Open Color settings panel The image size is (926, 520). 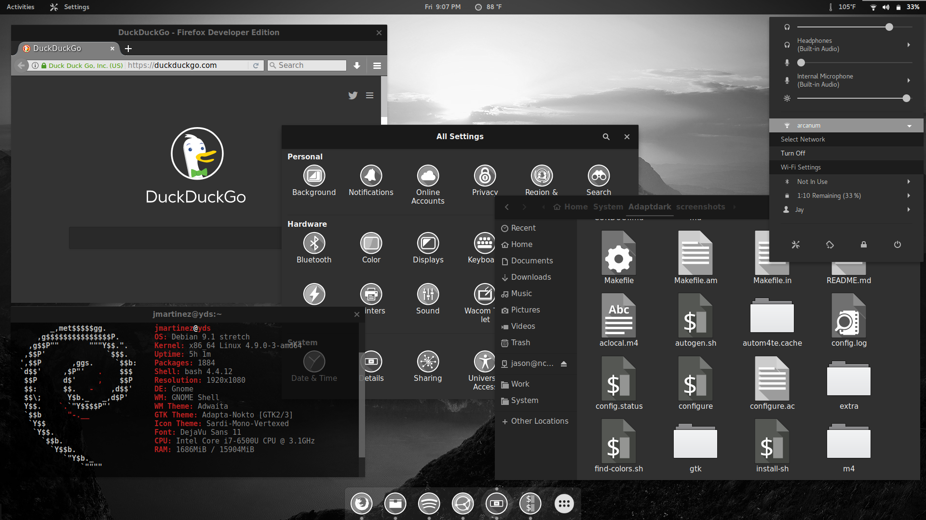tap(371, 248)
